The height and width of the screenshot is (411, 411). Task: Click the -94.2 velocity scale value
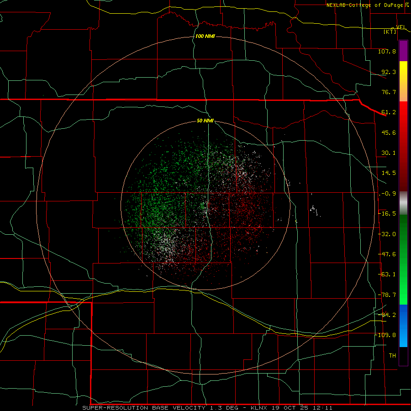click(387, 315)
